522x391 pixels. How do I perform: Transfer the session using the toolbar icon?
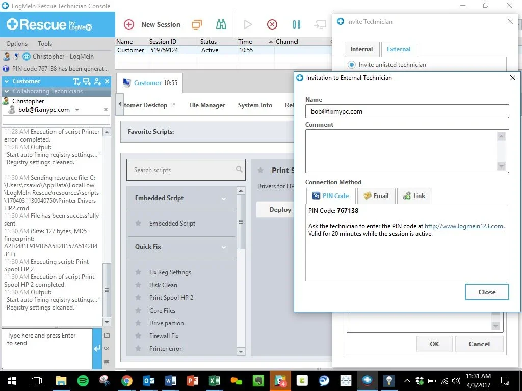tap(321, 24)
